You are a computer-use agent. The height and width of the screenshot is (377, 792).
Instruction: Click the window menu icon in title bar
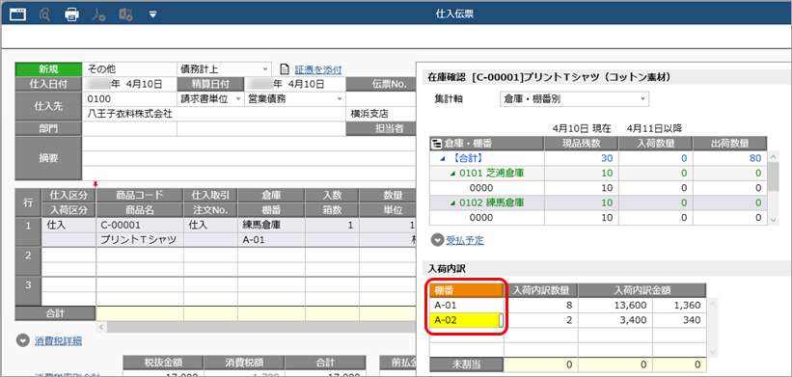(17, 14)
